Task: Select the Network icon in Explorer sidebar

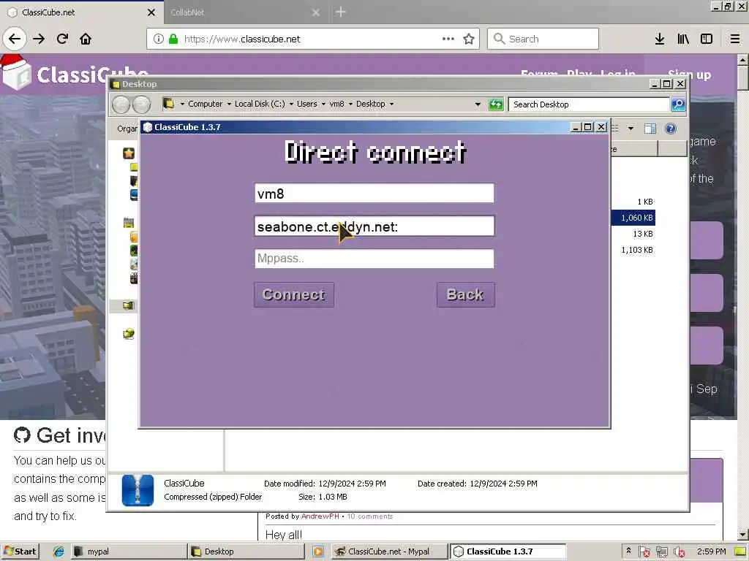Action: click(129, 334)
